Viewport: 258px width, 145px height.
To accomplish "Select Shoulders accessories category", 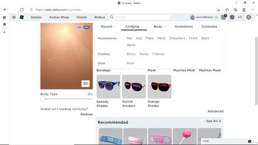I will (177, 38).
